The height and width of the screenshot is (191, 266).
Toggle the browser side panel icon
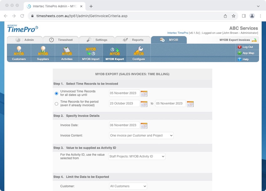[x=244, y=16]
